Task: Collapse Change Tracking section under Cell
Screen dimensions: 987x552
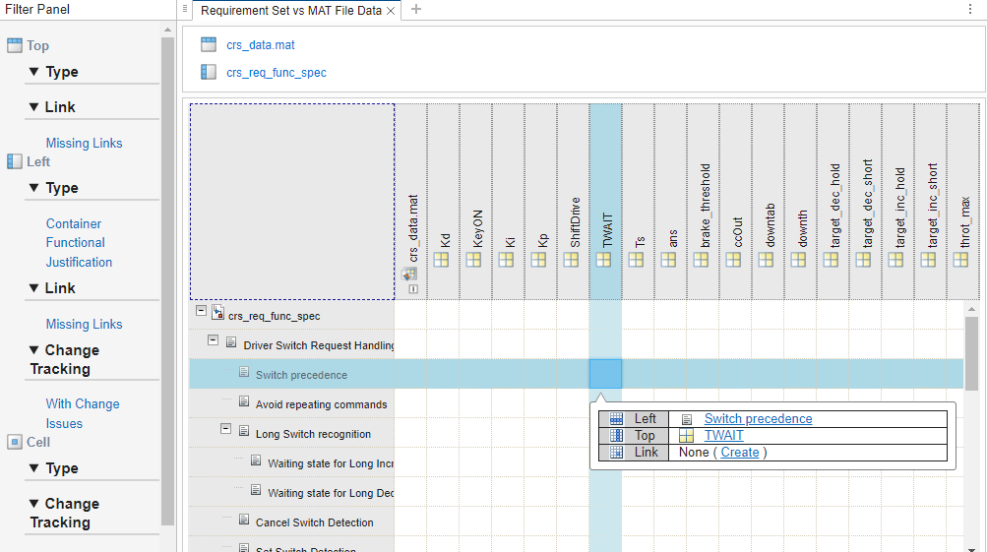Action: coord(34,504)
